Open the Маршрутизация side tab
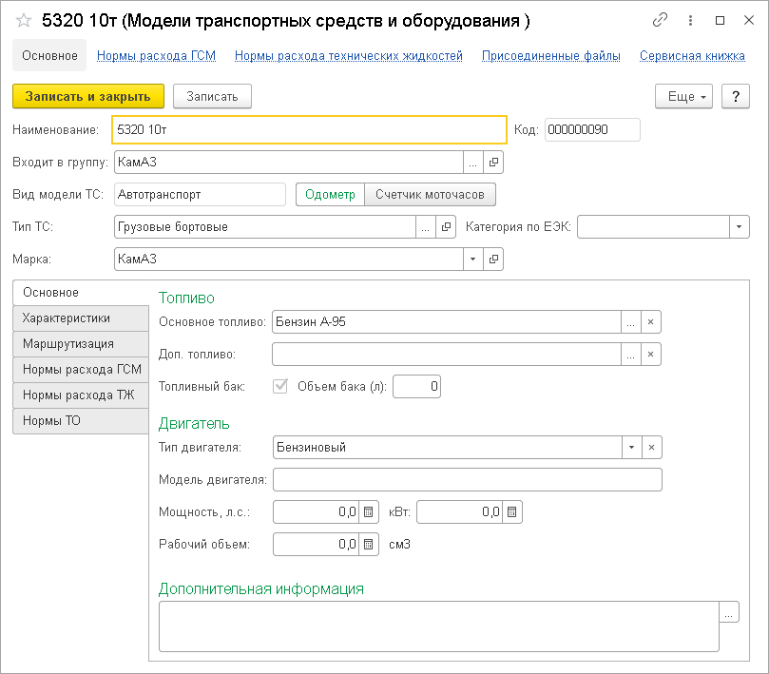The width and height of the screenshot is (769, 674). click(81, 344)
